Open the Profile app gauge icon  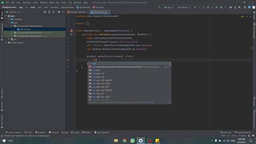[217, 7]
